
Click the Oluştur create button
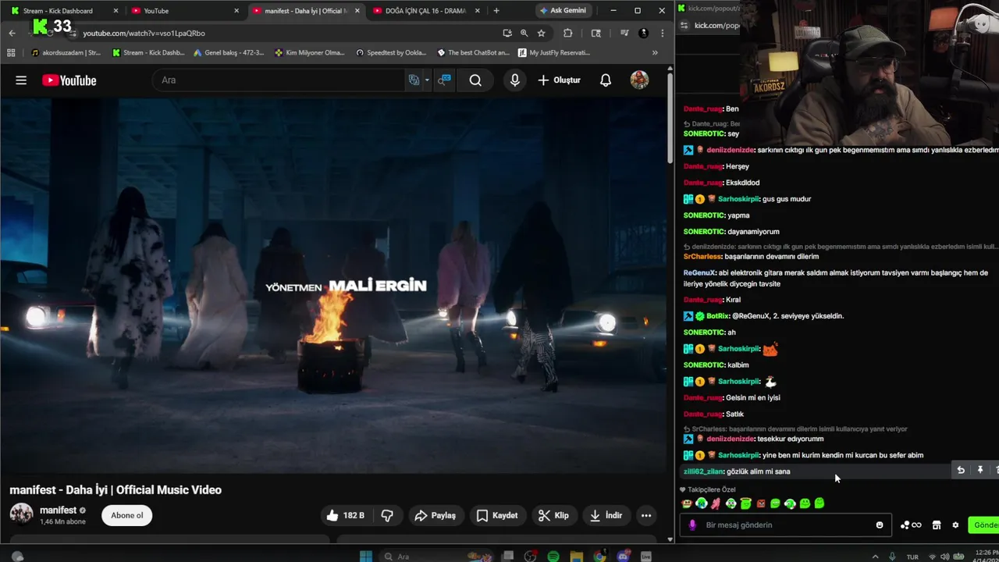pos(559,80)
